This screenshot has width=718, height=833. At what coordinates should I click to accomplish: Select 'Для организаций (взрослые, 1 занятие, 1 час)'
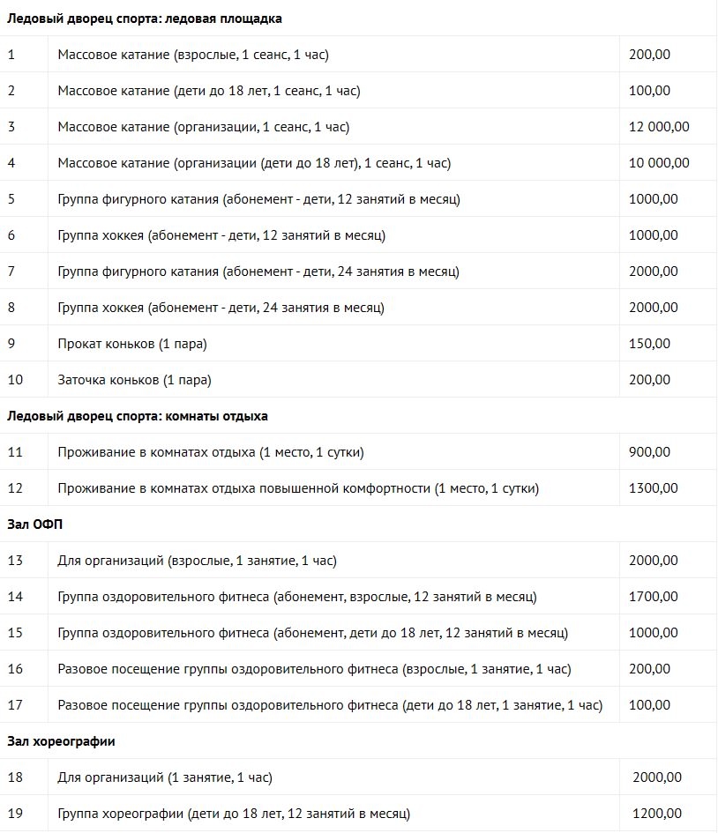[197, 561]
